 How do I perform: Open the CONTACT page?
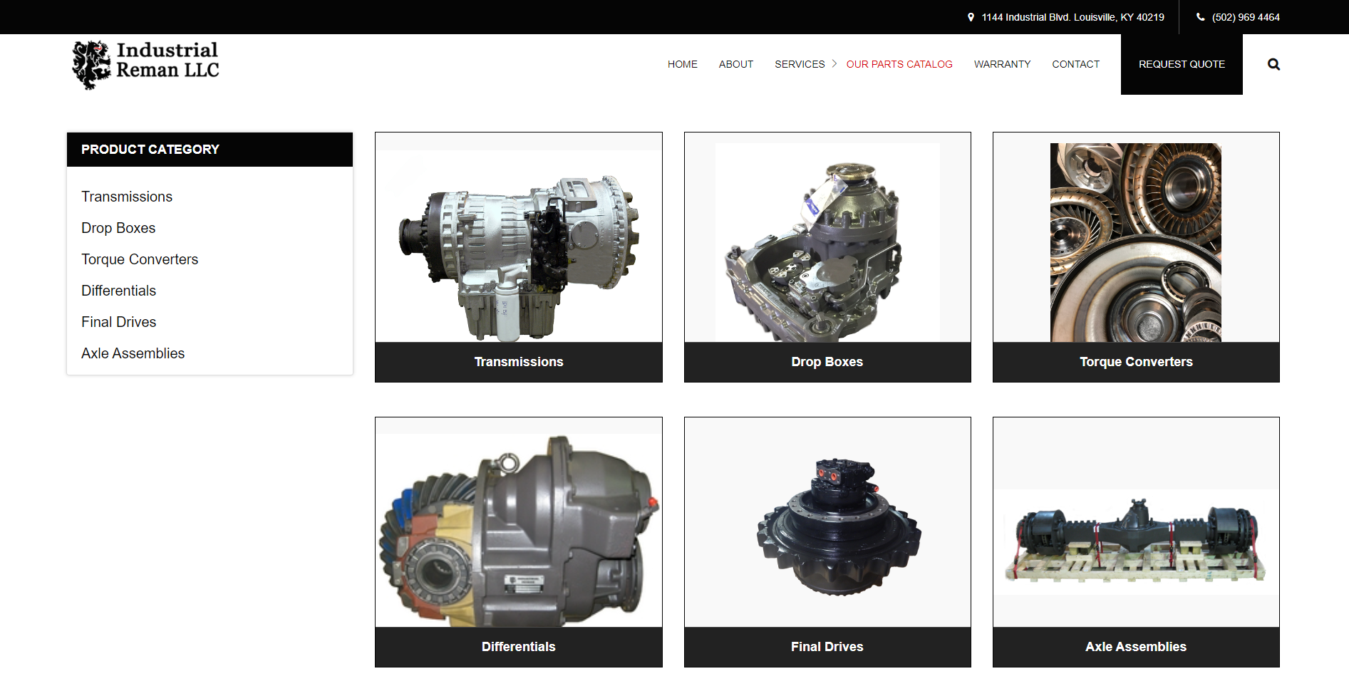point(1075,64)
